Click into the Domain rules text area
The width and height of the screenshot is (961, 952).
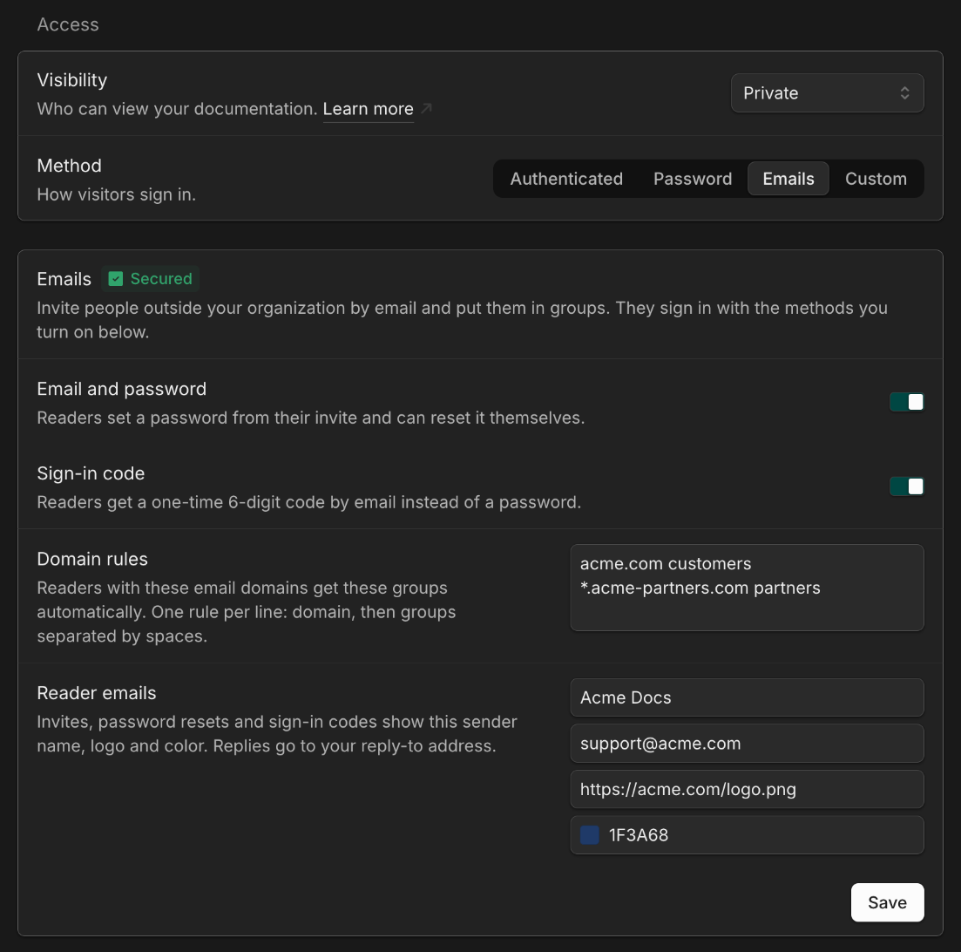(x=747, y=588)
